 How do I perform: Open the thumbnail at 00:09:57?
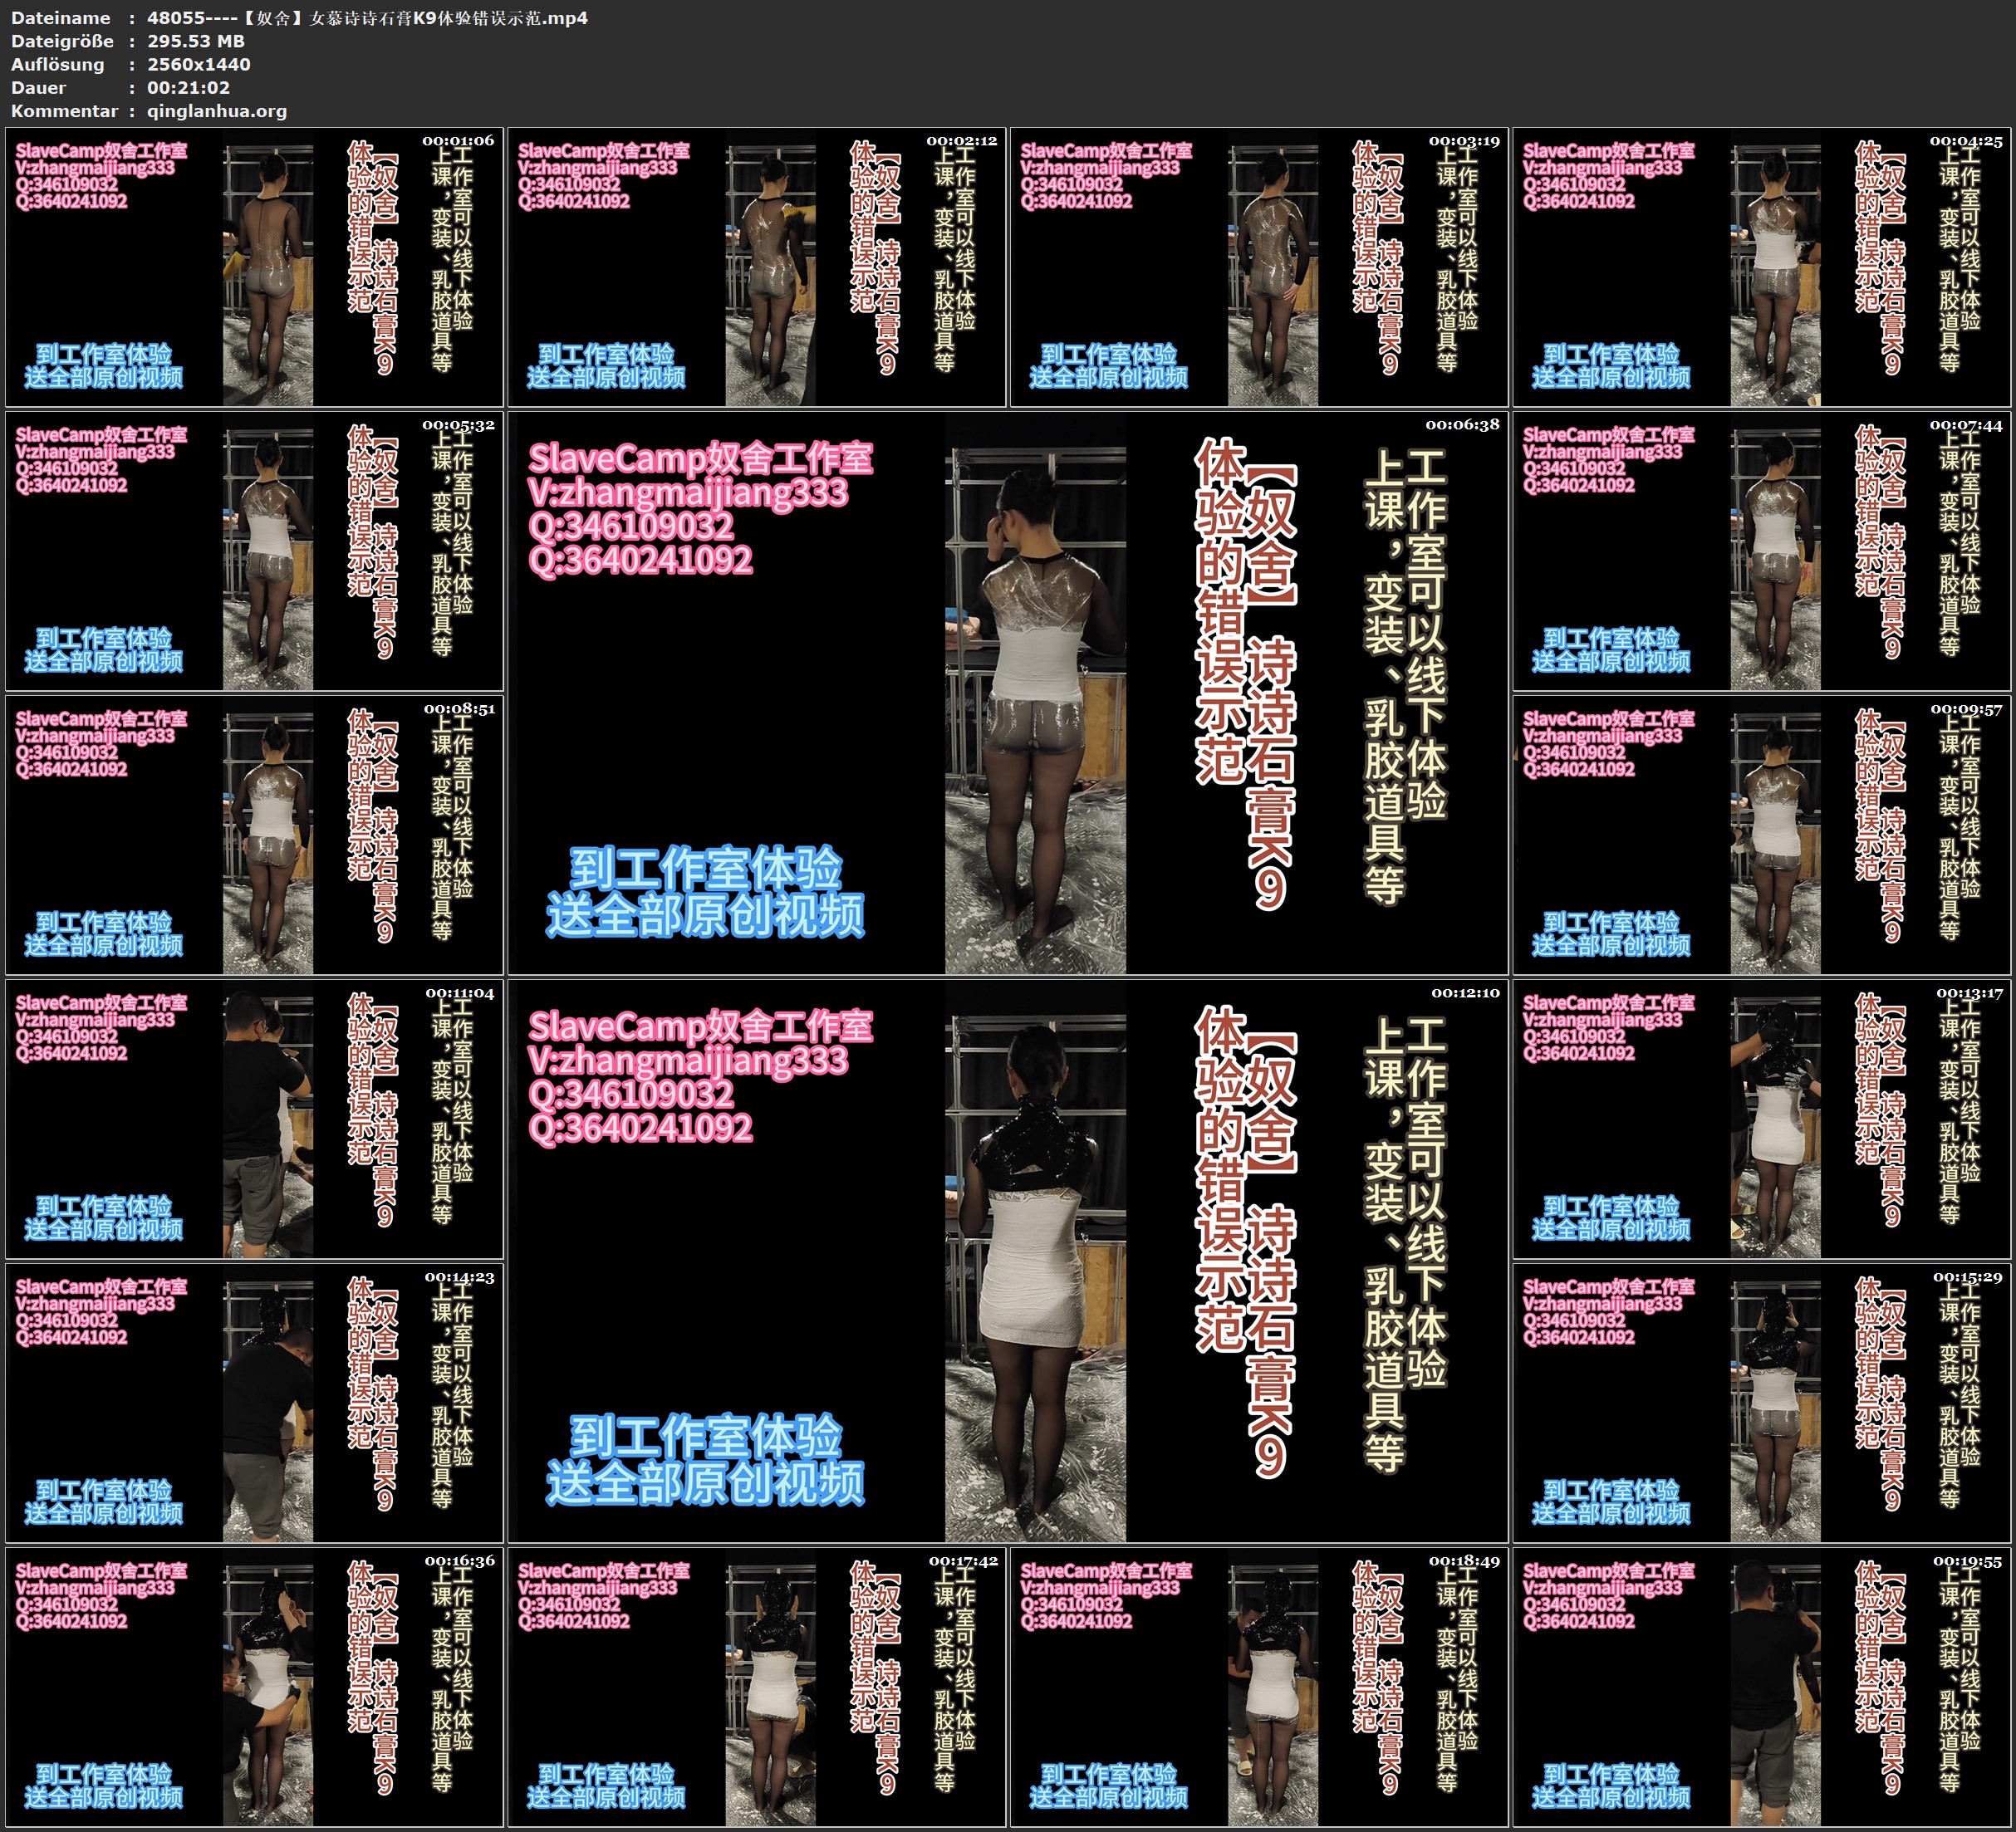[1762, 835]
